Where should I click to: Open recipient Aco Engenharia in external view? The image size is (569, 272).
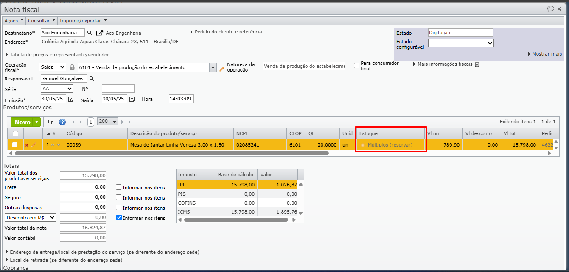[x=100, y=33]
